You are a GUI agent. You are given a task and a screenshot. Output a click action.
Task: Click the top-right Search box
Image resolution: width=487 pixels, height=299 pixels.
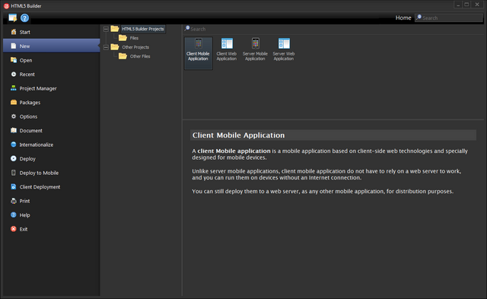449,18
